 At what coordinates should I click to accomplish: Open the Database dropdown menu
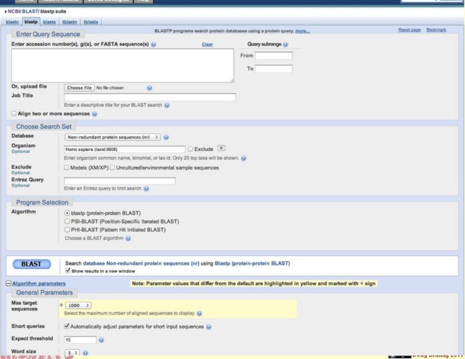point(112,137)
